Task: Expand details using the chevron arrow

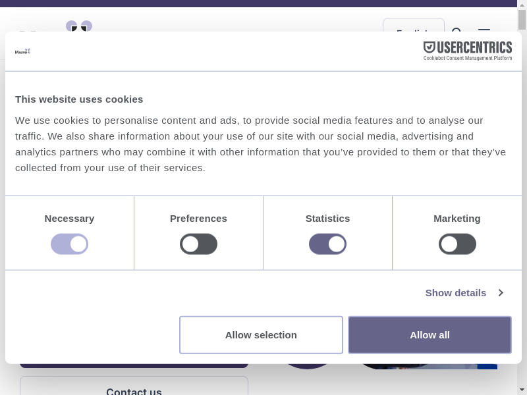Action: click(501, 292)
